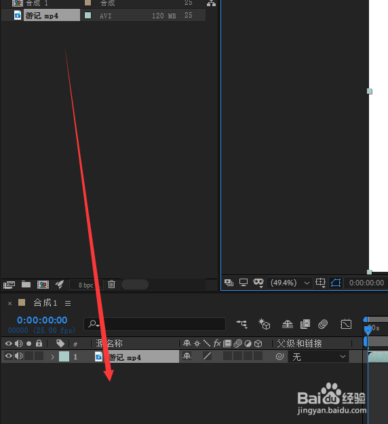Click the viewer timecode 0:00:00:00
Viewport: 388px width, 424px height.
point(366,283)
